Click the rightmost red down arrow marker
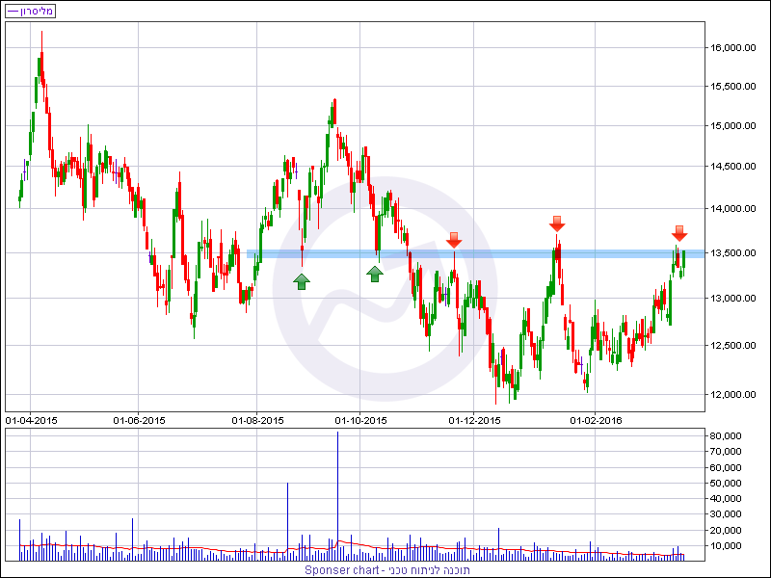The width and height of the screenshot is (771, 578). tap(679, 232)
